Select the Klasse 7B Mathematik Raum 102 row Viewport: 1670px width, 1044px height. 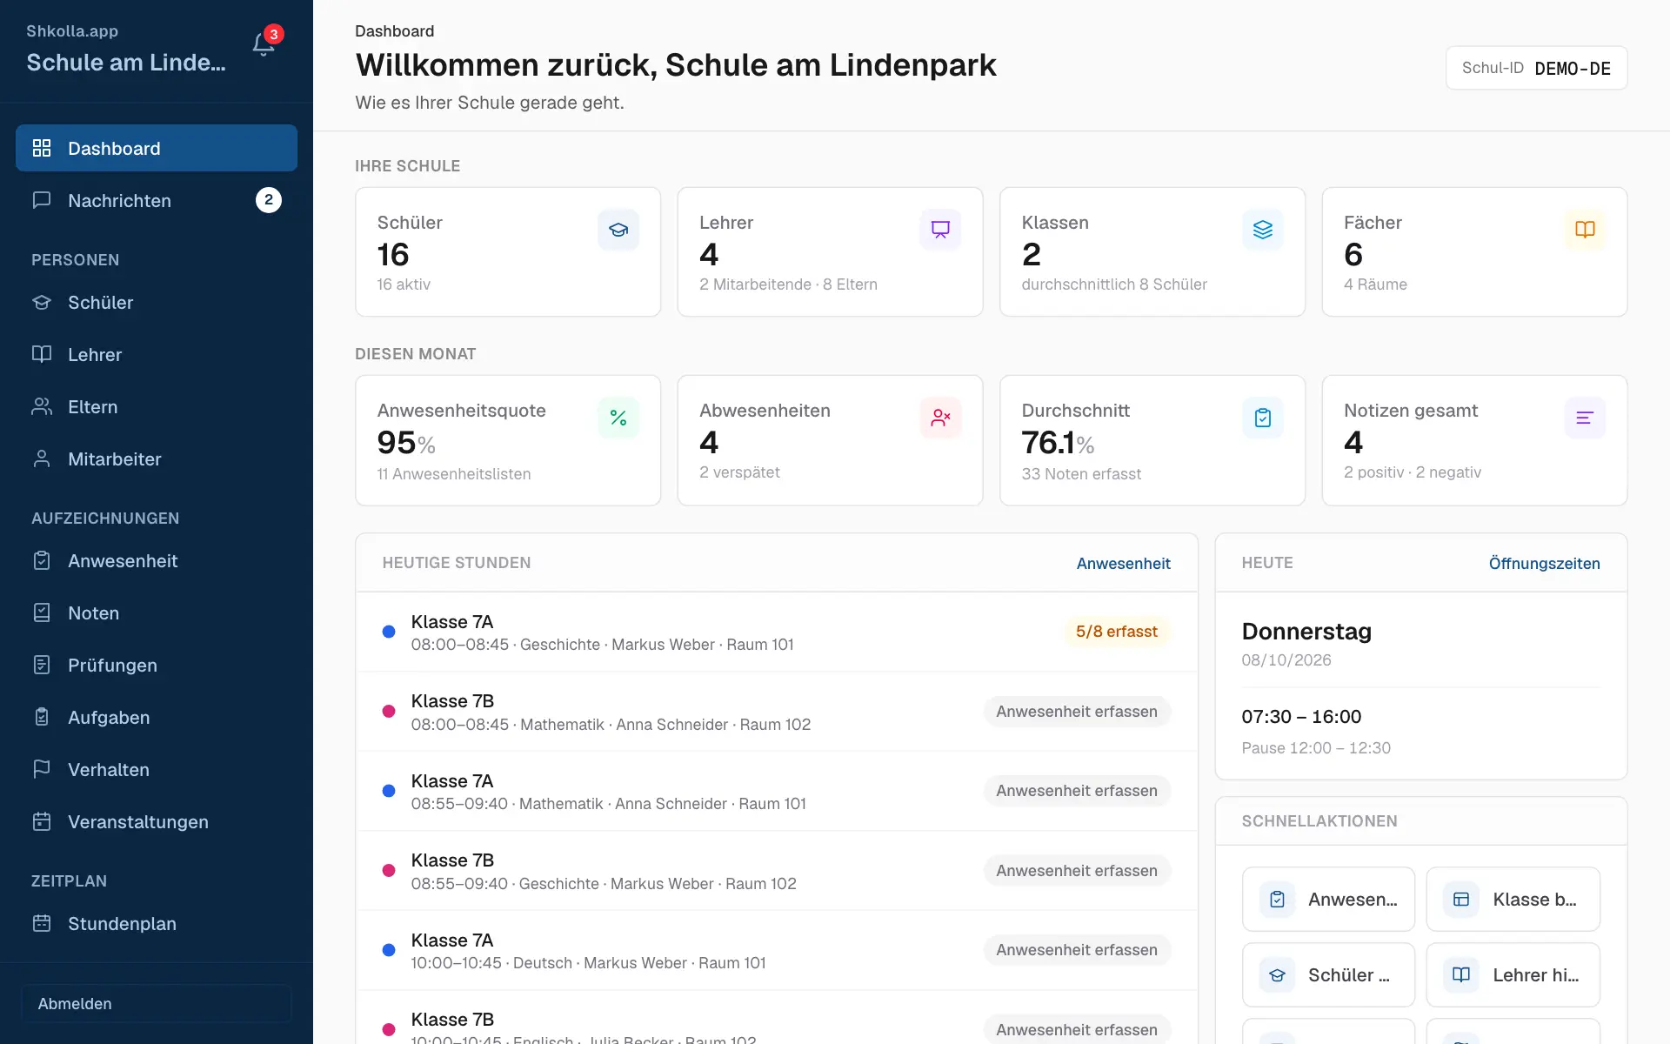pos(777,712)
